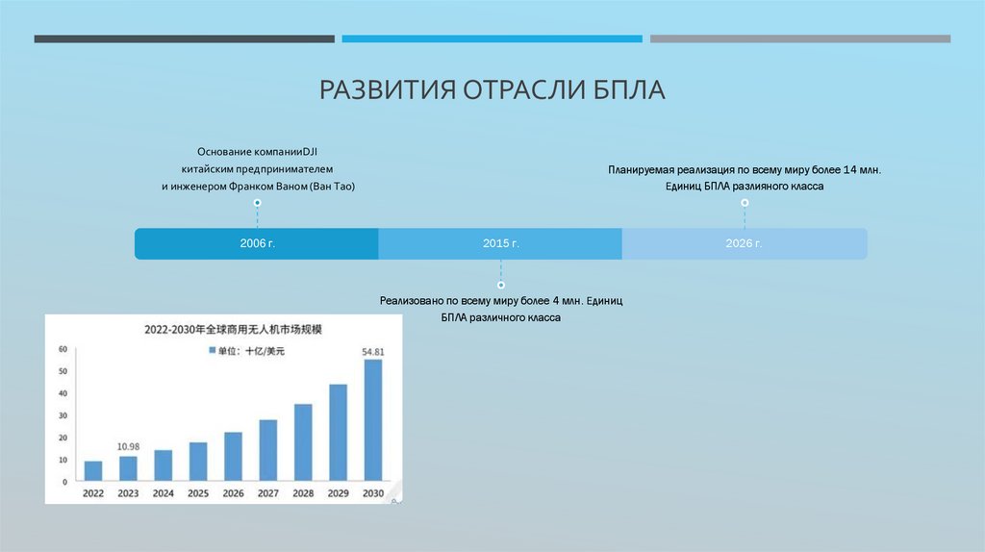This screenshot has height=552, width=985.
Task: Click the line "китайским предпринимателем"
Action: [257, 169]
